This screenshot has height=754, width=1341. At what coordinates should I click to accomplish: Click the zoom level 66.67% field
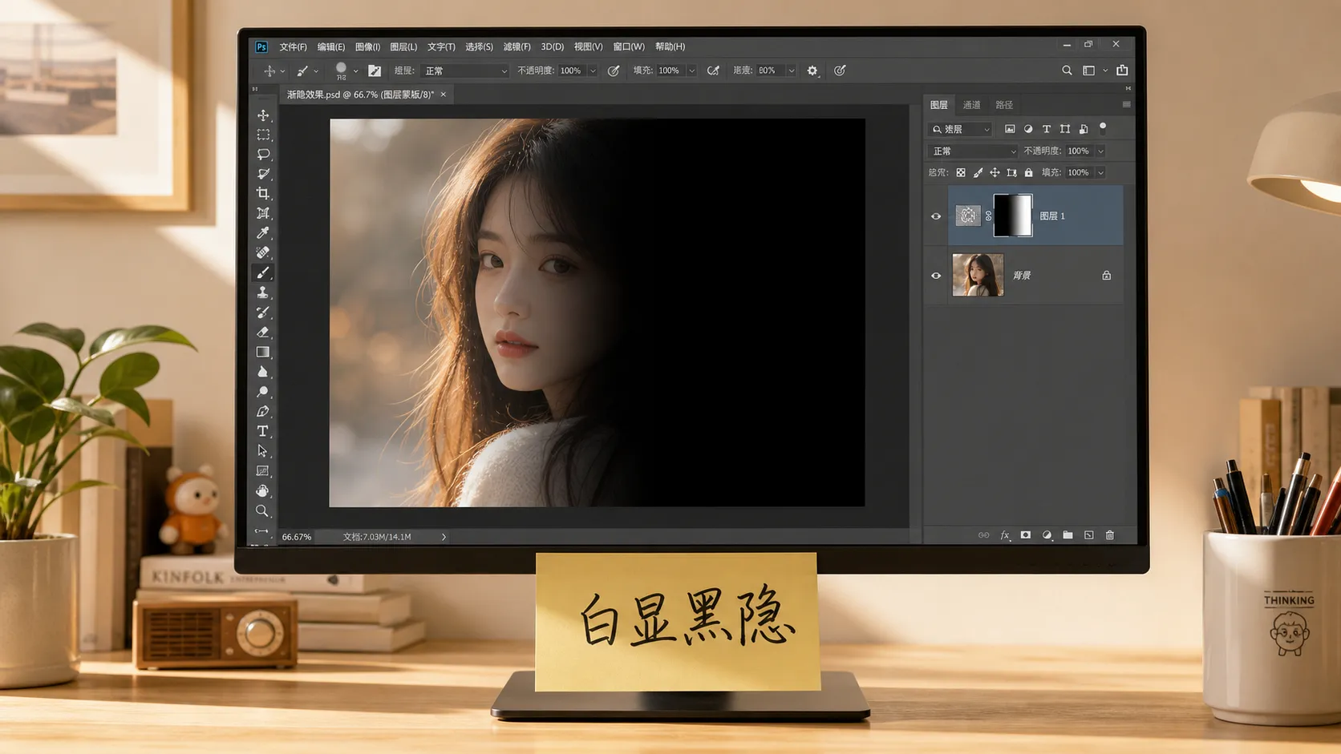pos(297,537)
